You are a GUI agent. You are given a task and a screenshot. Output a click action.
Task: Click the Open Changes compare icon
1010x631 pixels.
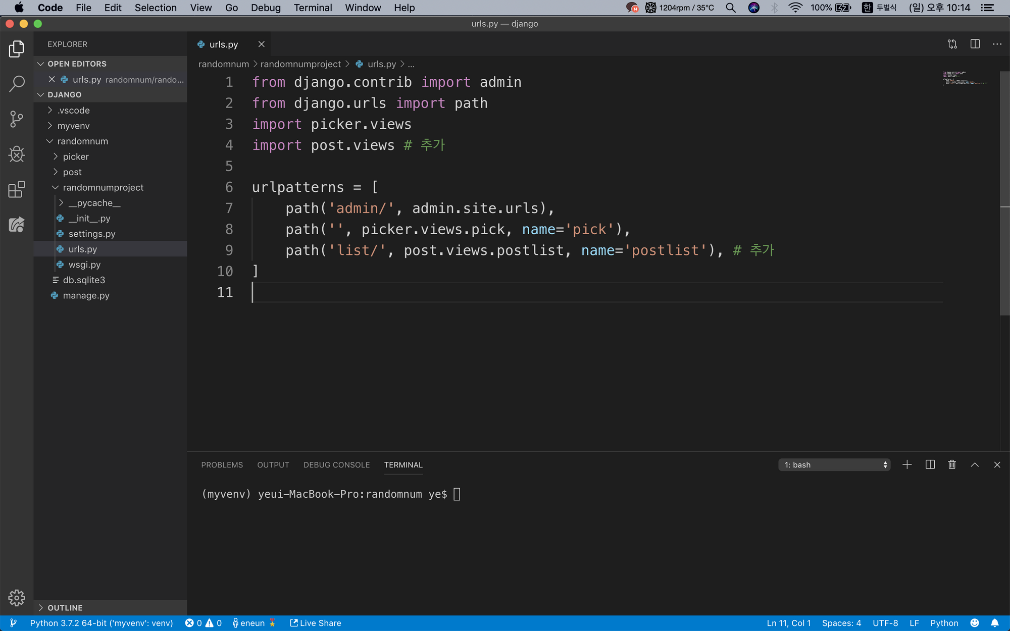pos(952,44)
